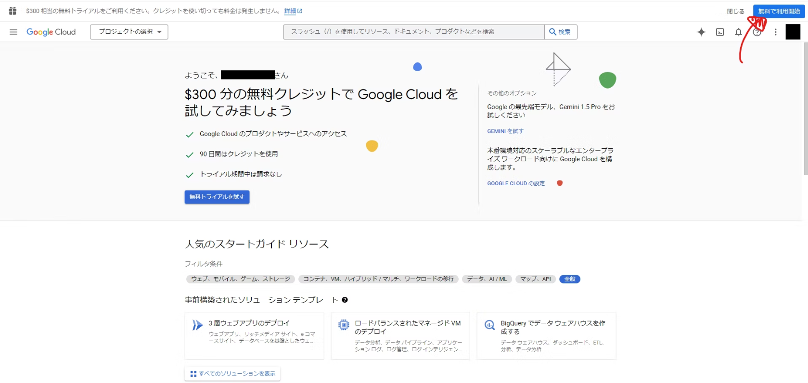This screenshot has width=808, height=383.
Task: Open the Gemini AI sparkle icon
Action: [701, 32]
